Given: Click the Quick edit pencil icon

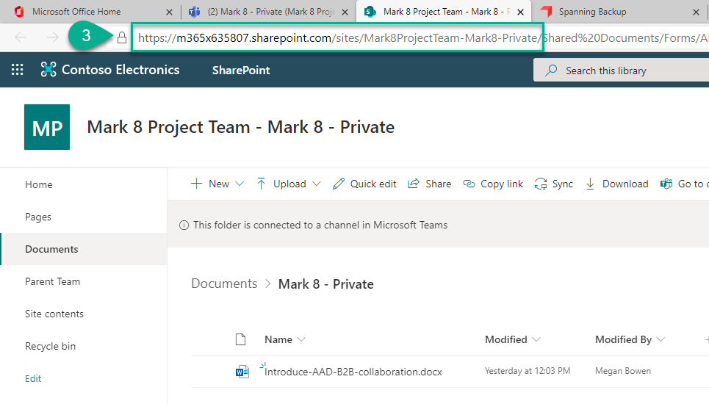Looking at the screenshot, I should click(x=338, y=184).
